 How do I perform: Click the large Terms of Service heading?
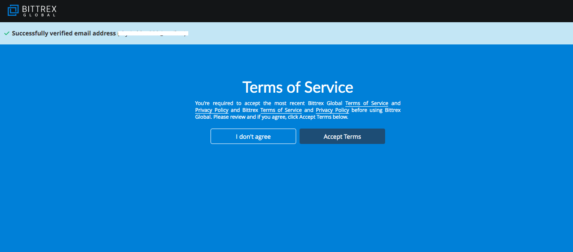pyautogui.click(x=298, y=87)
